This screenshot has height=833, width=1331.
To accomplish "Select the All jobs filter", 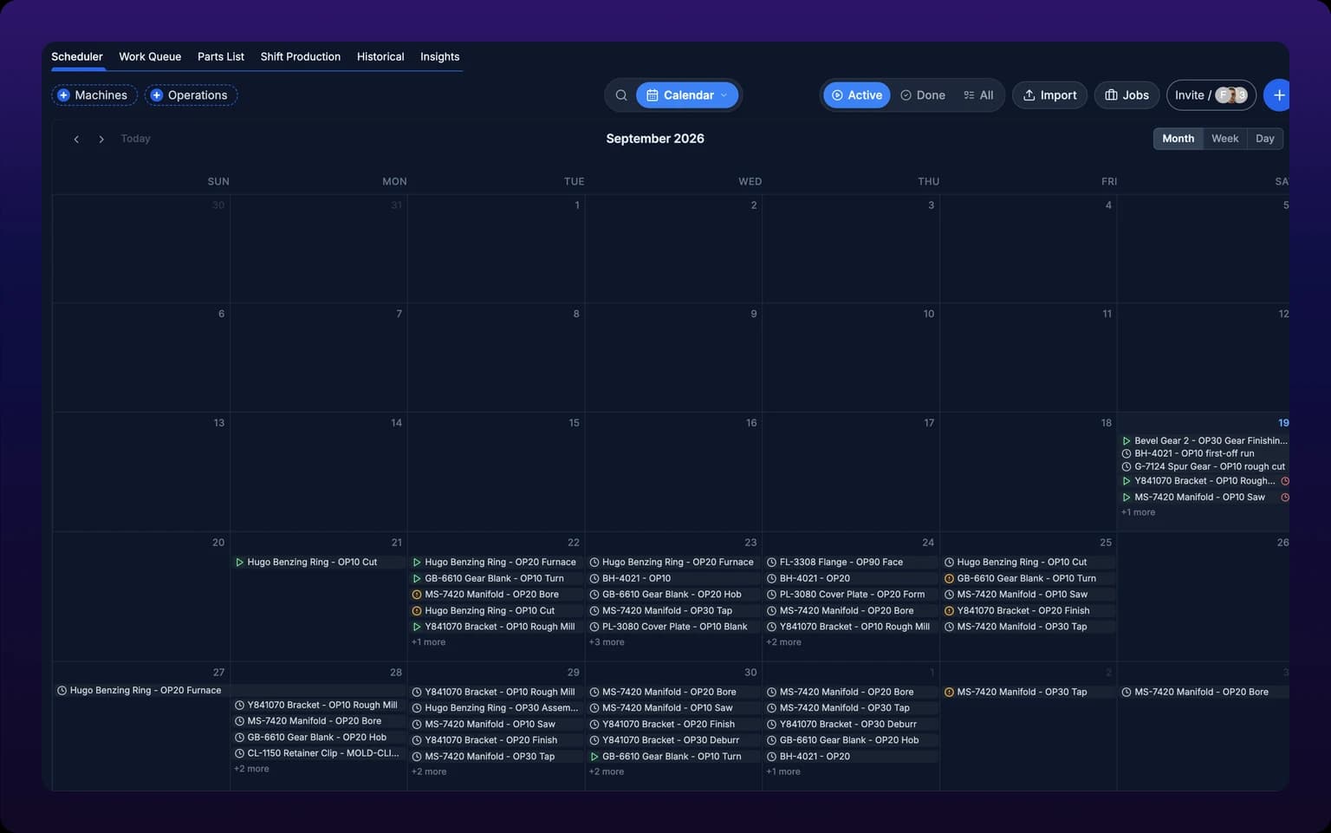I will click(978, 95).
